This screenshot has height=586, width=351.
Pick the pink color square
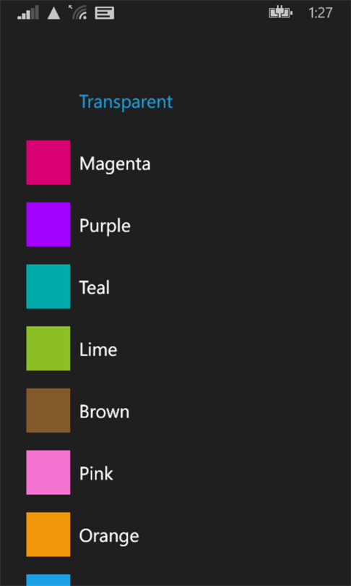pyautogui.click(x=48, y=472)
